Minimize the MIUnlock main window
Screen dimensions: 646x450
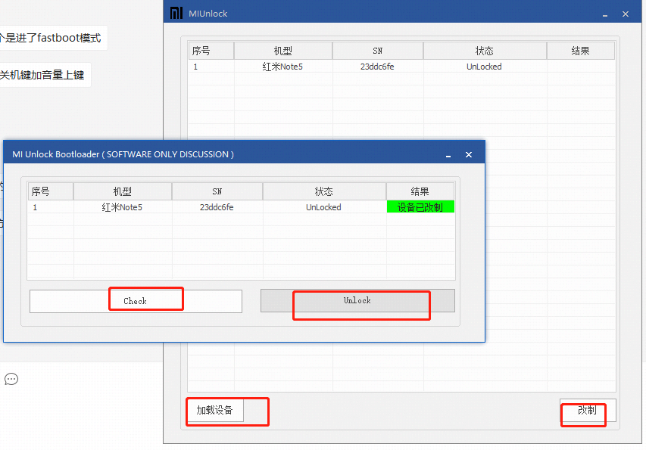pos(604,14)
